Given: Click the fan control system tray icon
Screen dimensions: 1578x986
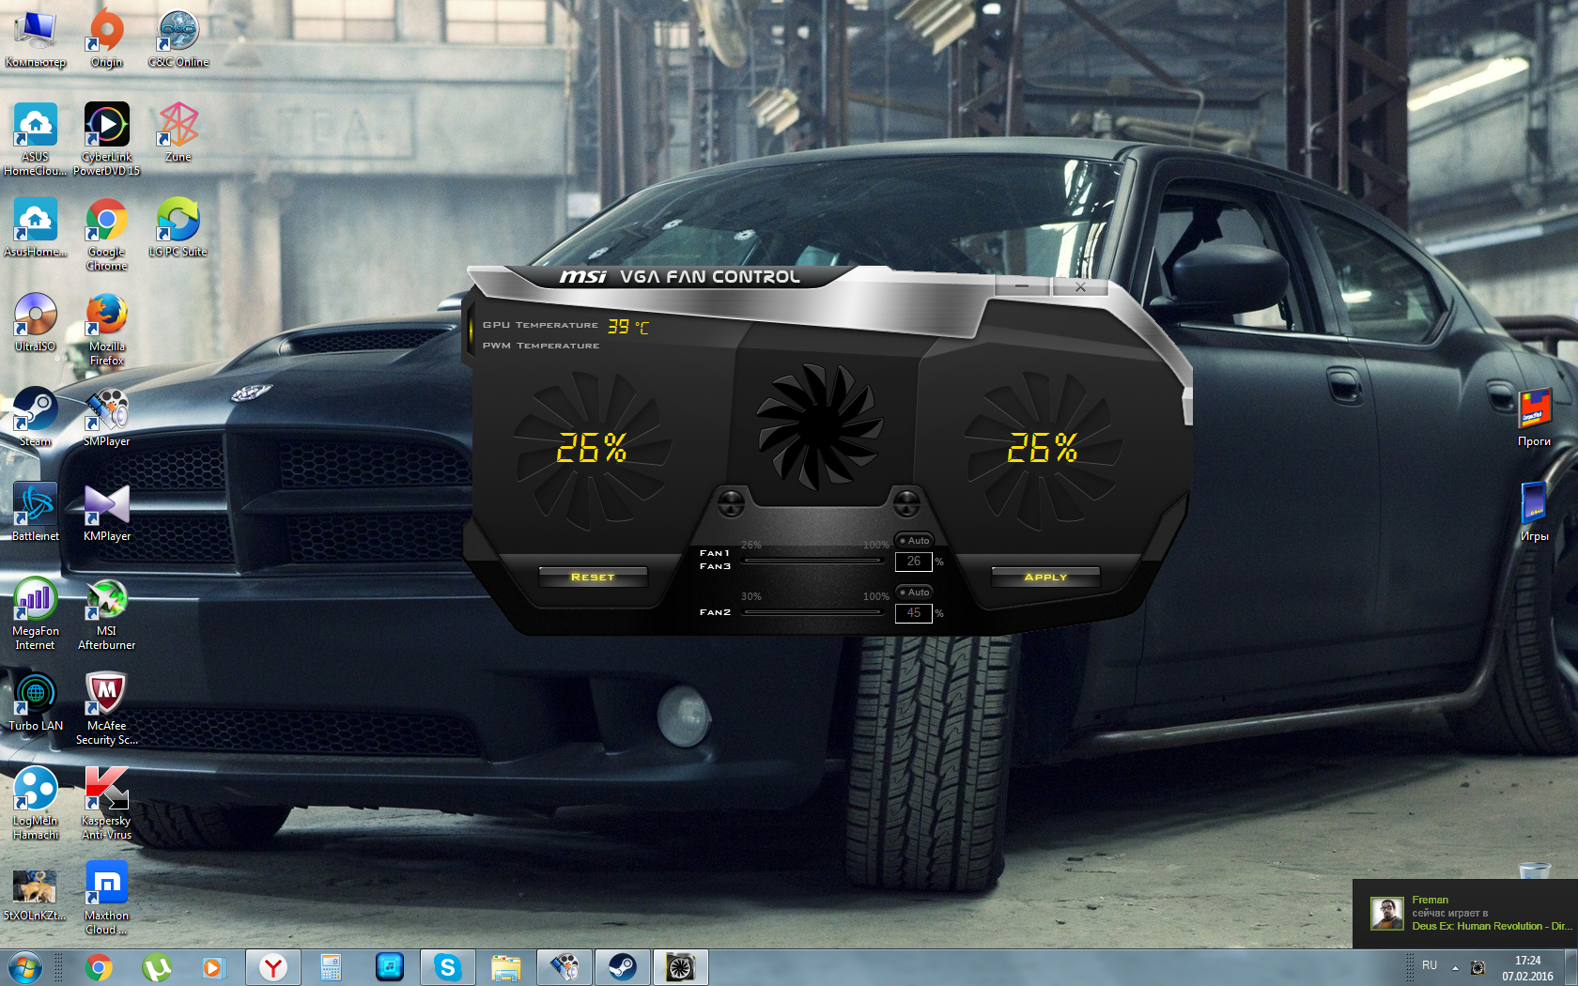Looking at the screenshot, I should (1477, 967).
